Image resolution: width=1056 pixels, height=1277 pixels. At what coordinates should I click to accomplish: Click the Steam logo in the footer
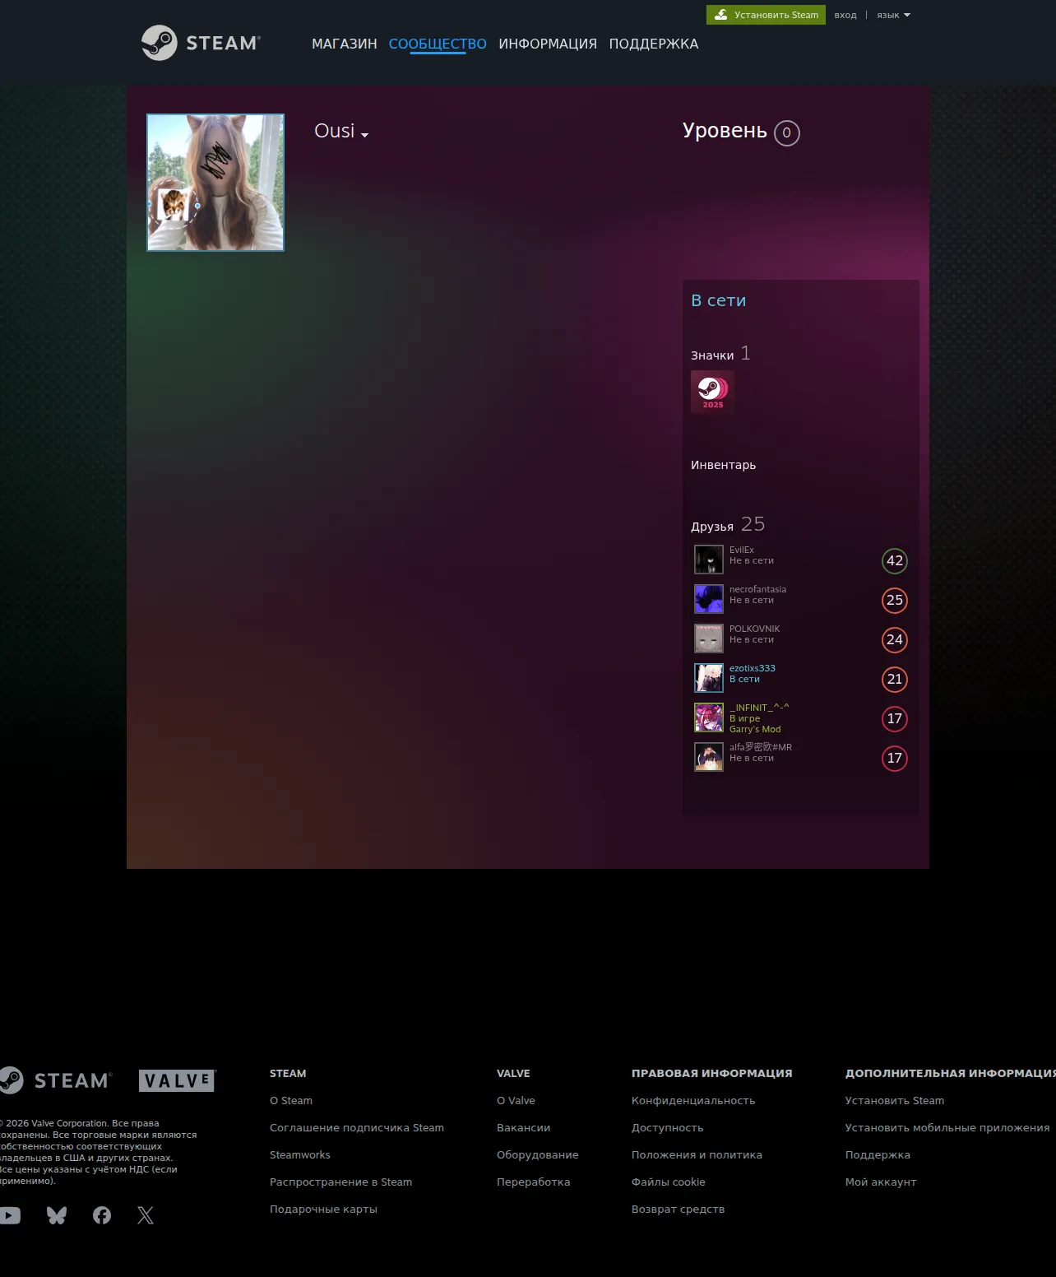56,1080
